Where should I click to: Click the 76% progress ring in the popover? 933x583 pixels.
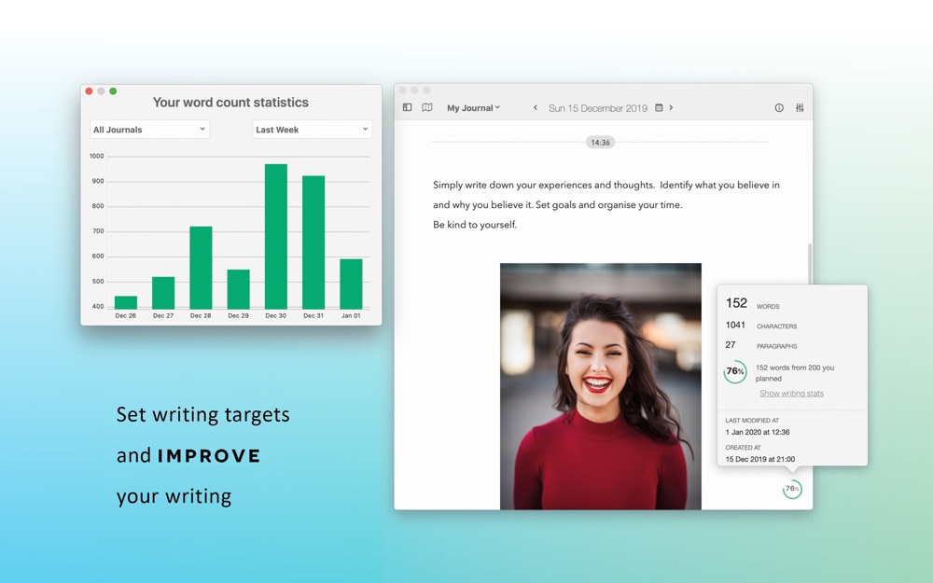point(735,371)
